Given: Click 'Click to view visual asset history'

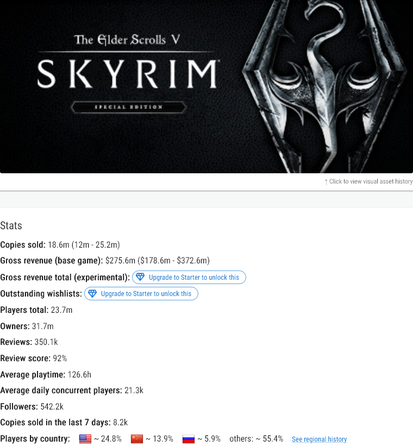Looking at the screenshot, I should click(x=368, y=181).
